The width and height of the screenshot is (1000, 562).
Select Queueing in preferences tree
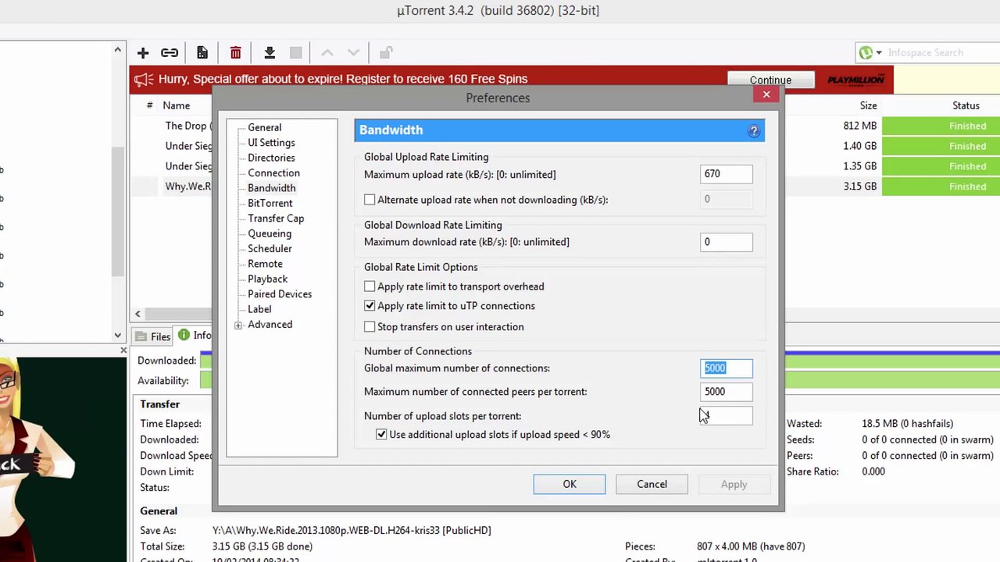tap(270, 233)
